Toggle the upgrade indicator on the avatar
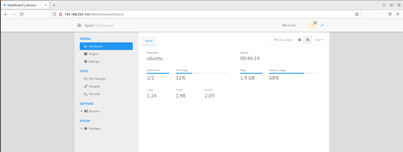The width and height of the screenshot is (403, 152). [x=315, y=22]
